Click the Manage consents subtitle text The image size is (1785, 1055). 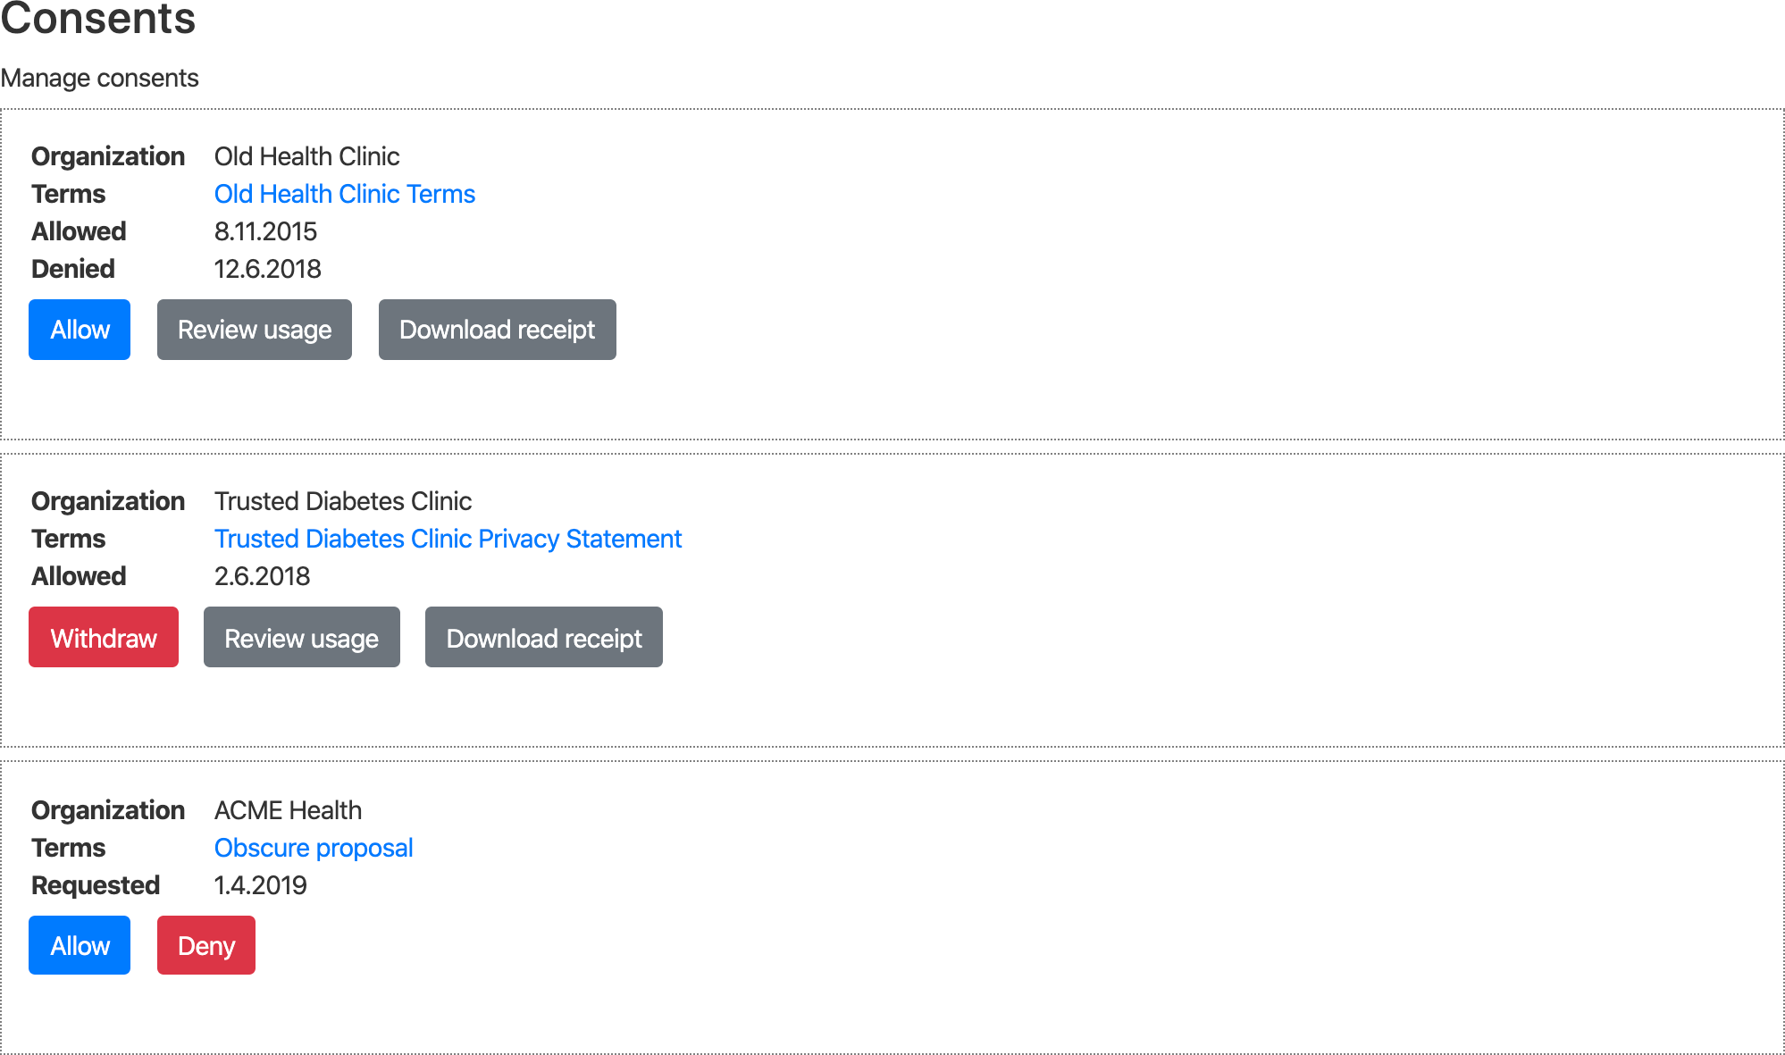pos(100,78)
